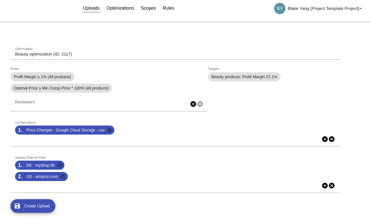Add a configuration using the plus icon

point(325,139)
